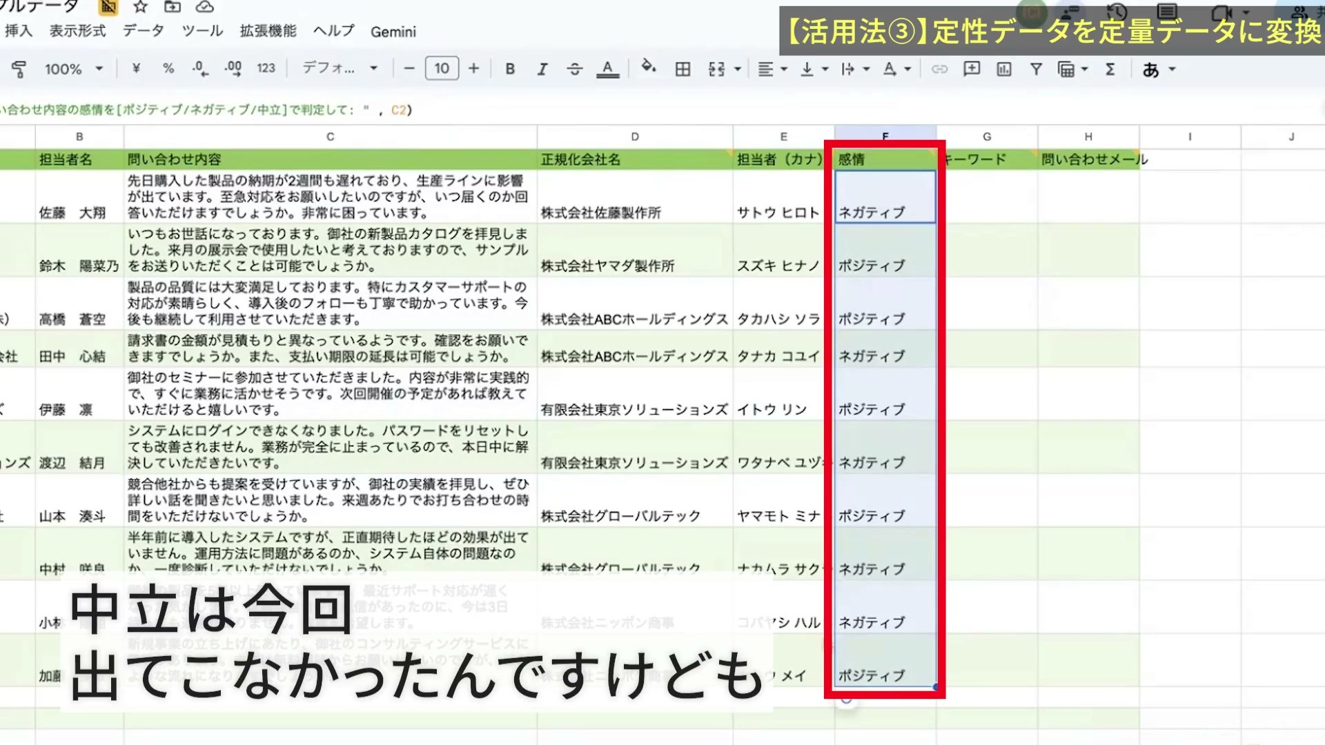Click the merge cells icon
The image size is (1325, 745).
[717, 69]
